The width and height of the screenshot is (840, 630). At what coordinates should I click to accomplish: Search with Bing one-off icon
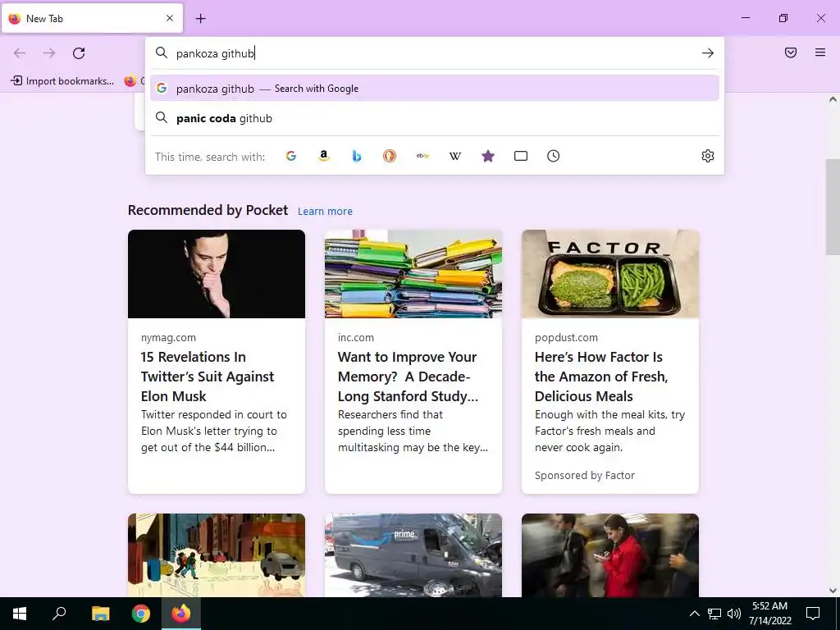(357, 156)
